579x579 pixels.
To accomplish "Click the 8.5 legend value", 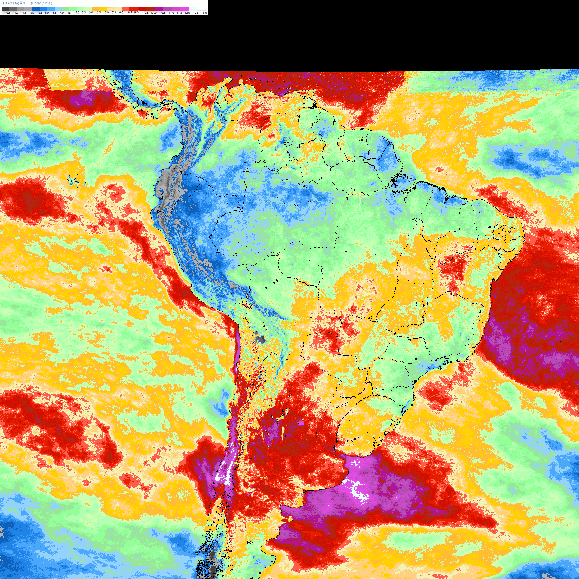I will point(130,12).
